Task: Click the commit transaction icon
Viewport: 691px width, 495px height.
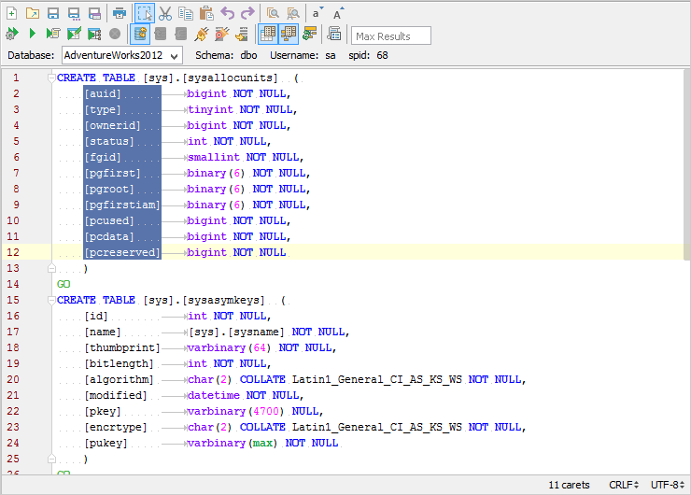Action: point(161,34)
